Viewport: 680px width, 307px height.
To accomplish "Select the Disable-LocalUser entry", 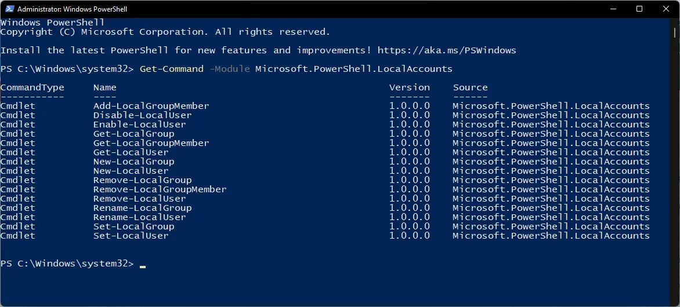I will pos(142,115).
